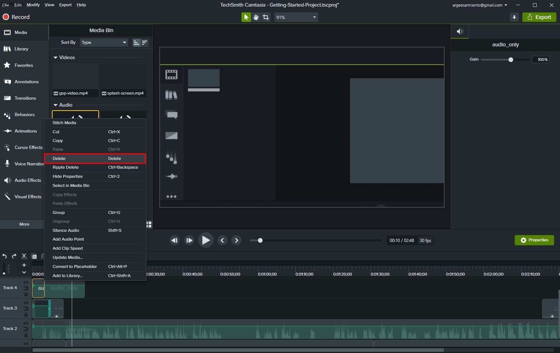Open the audio properties speaker tab
Screen dimensions: 560x353
pos(460,31)
